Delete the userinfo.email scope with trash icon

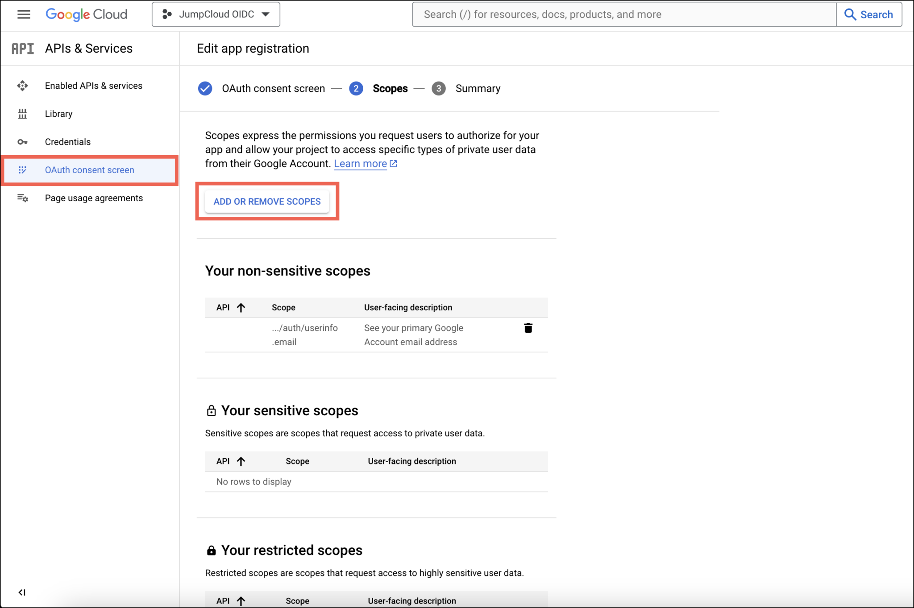pos(528,328)
